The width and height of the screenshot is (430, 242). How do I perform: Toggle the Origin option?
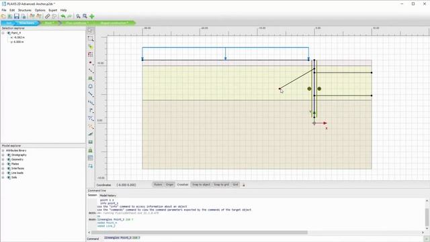click(x=169, y=185)
